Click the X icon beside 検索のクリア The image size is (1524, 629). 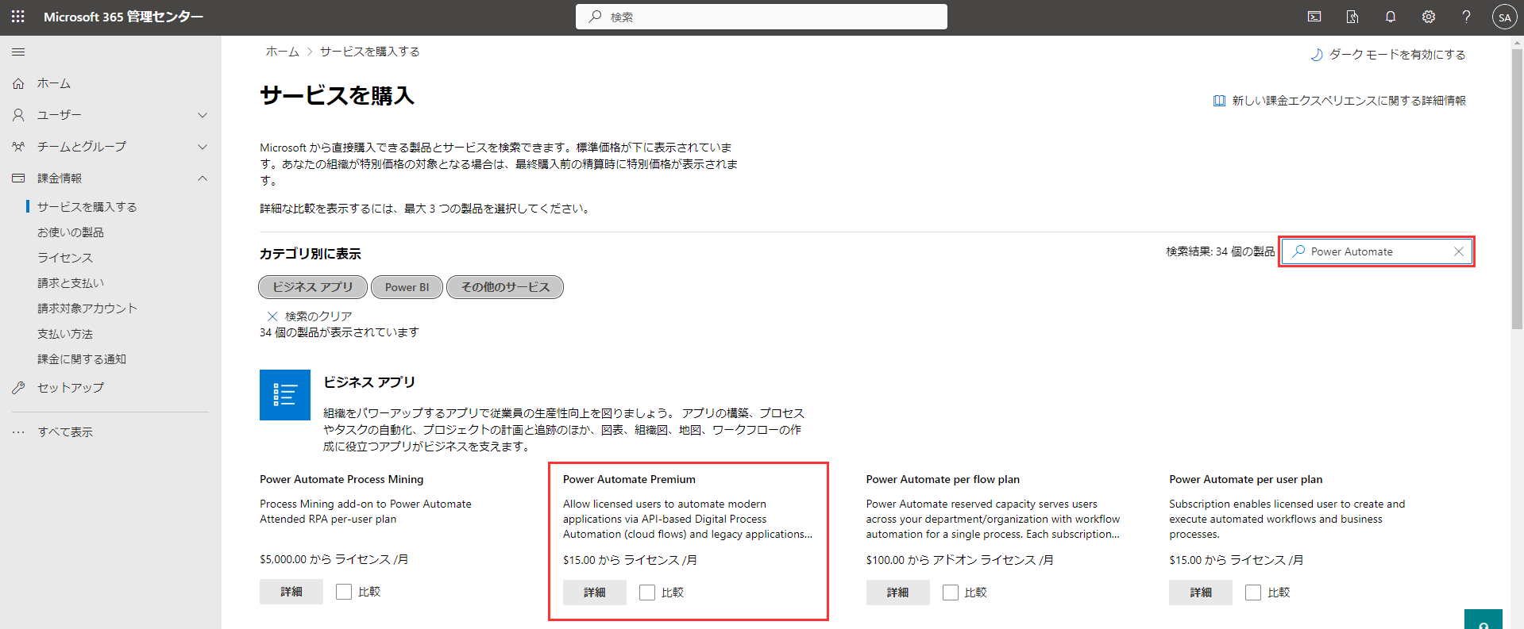[x=272, y=316]
